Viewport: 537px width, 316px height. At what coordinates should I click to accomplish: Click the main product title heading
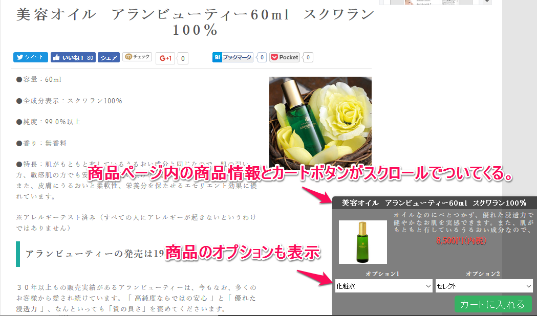click(195, 22)
